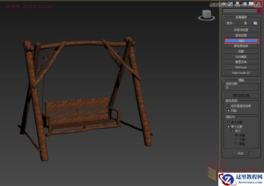This screenshot has width=264, height=186.
Task: Click the 更多... button
Action: click(x=231, y=23)
